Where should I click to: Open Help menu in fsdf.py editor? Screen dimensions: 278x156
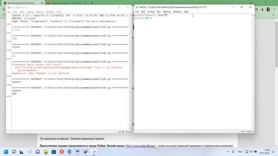(x=186, y=12)
